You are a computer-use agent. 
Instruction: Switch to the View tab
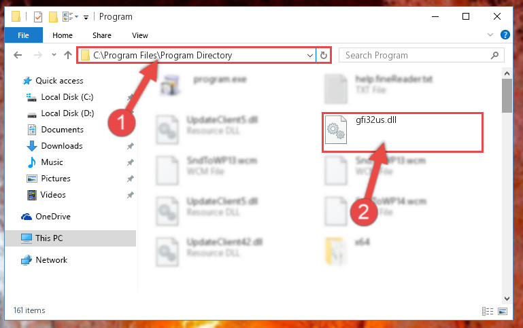tap(139, 35)
